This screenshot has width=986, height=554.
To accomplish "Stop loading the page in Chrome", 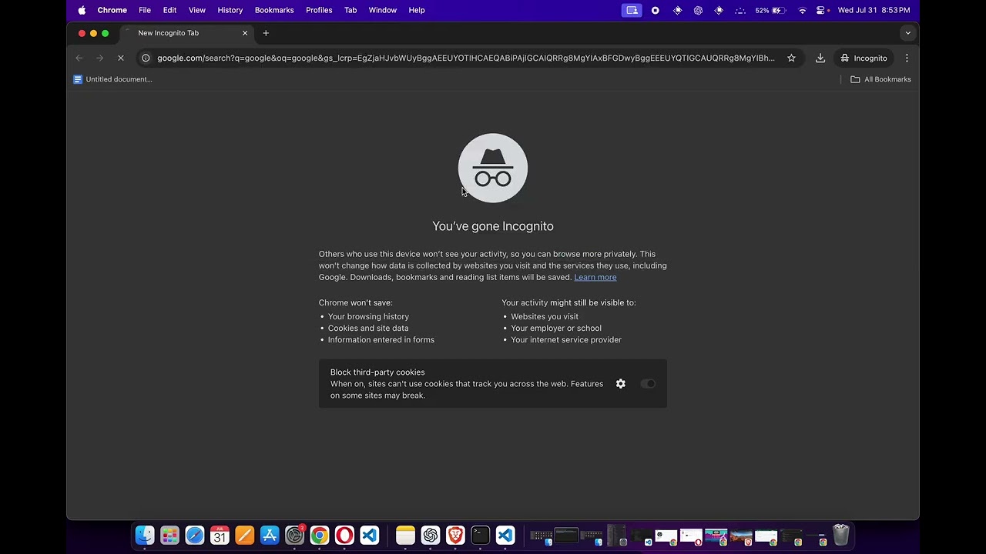I will click(x=120, y=58).
